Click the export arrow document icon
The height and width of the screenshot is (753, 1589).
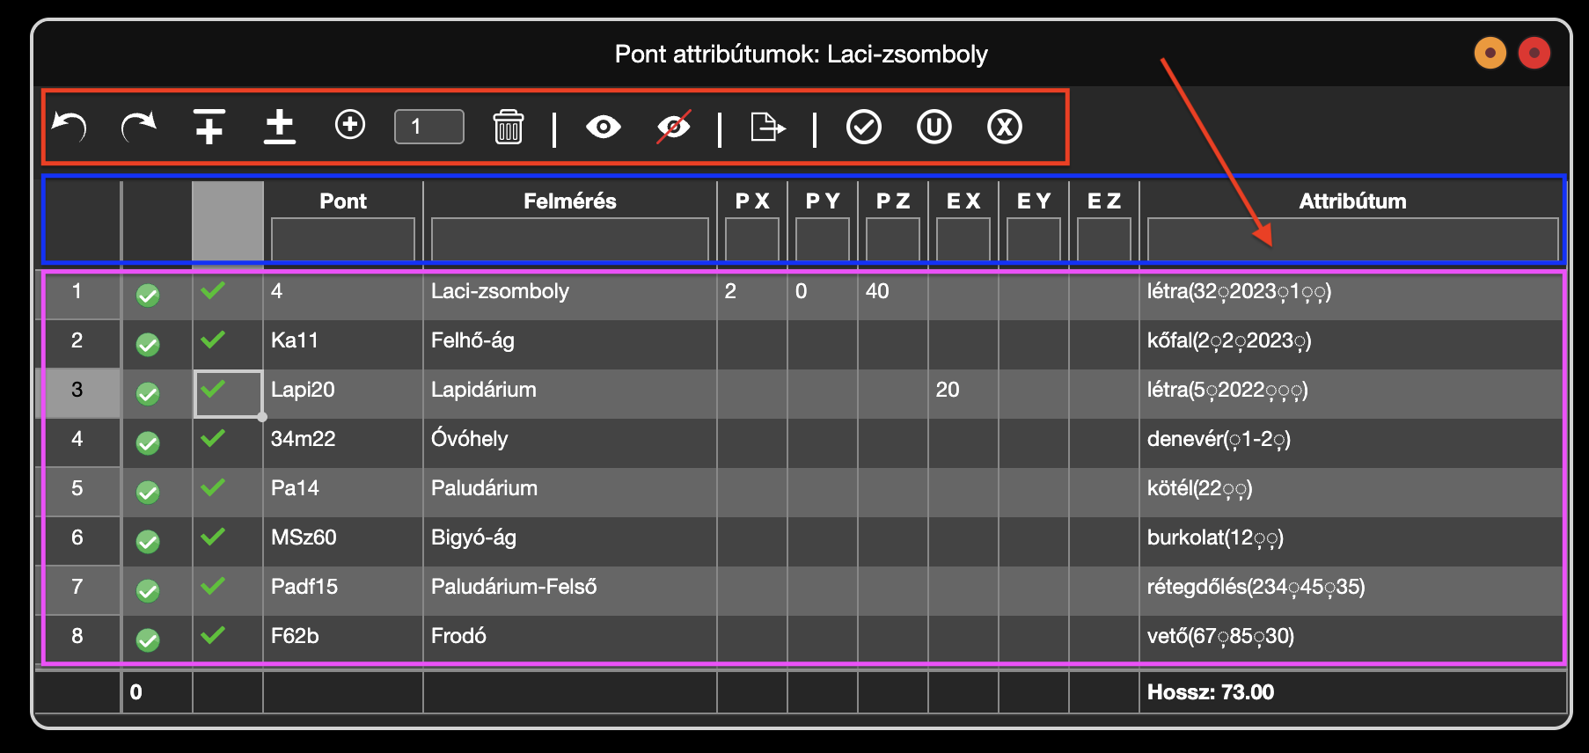[767, 127]
